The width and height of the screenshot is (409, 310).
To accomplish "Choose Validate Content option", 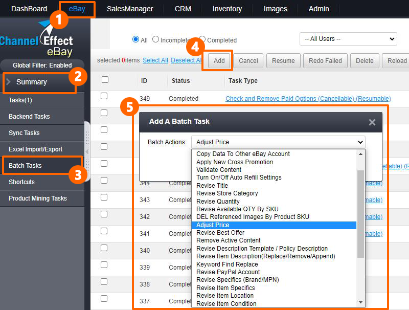I will tap(274, 170).
